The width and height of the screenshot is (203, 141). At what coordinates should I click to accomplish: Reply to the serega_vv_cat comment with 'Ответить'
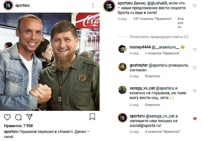pos(152,105)
